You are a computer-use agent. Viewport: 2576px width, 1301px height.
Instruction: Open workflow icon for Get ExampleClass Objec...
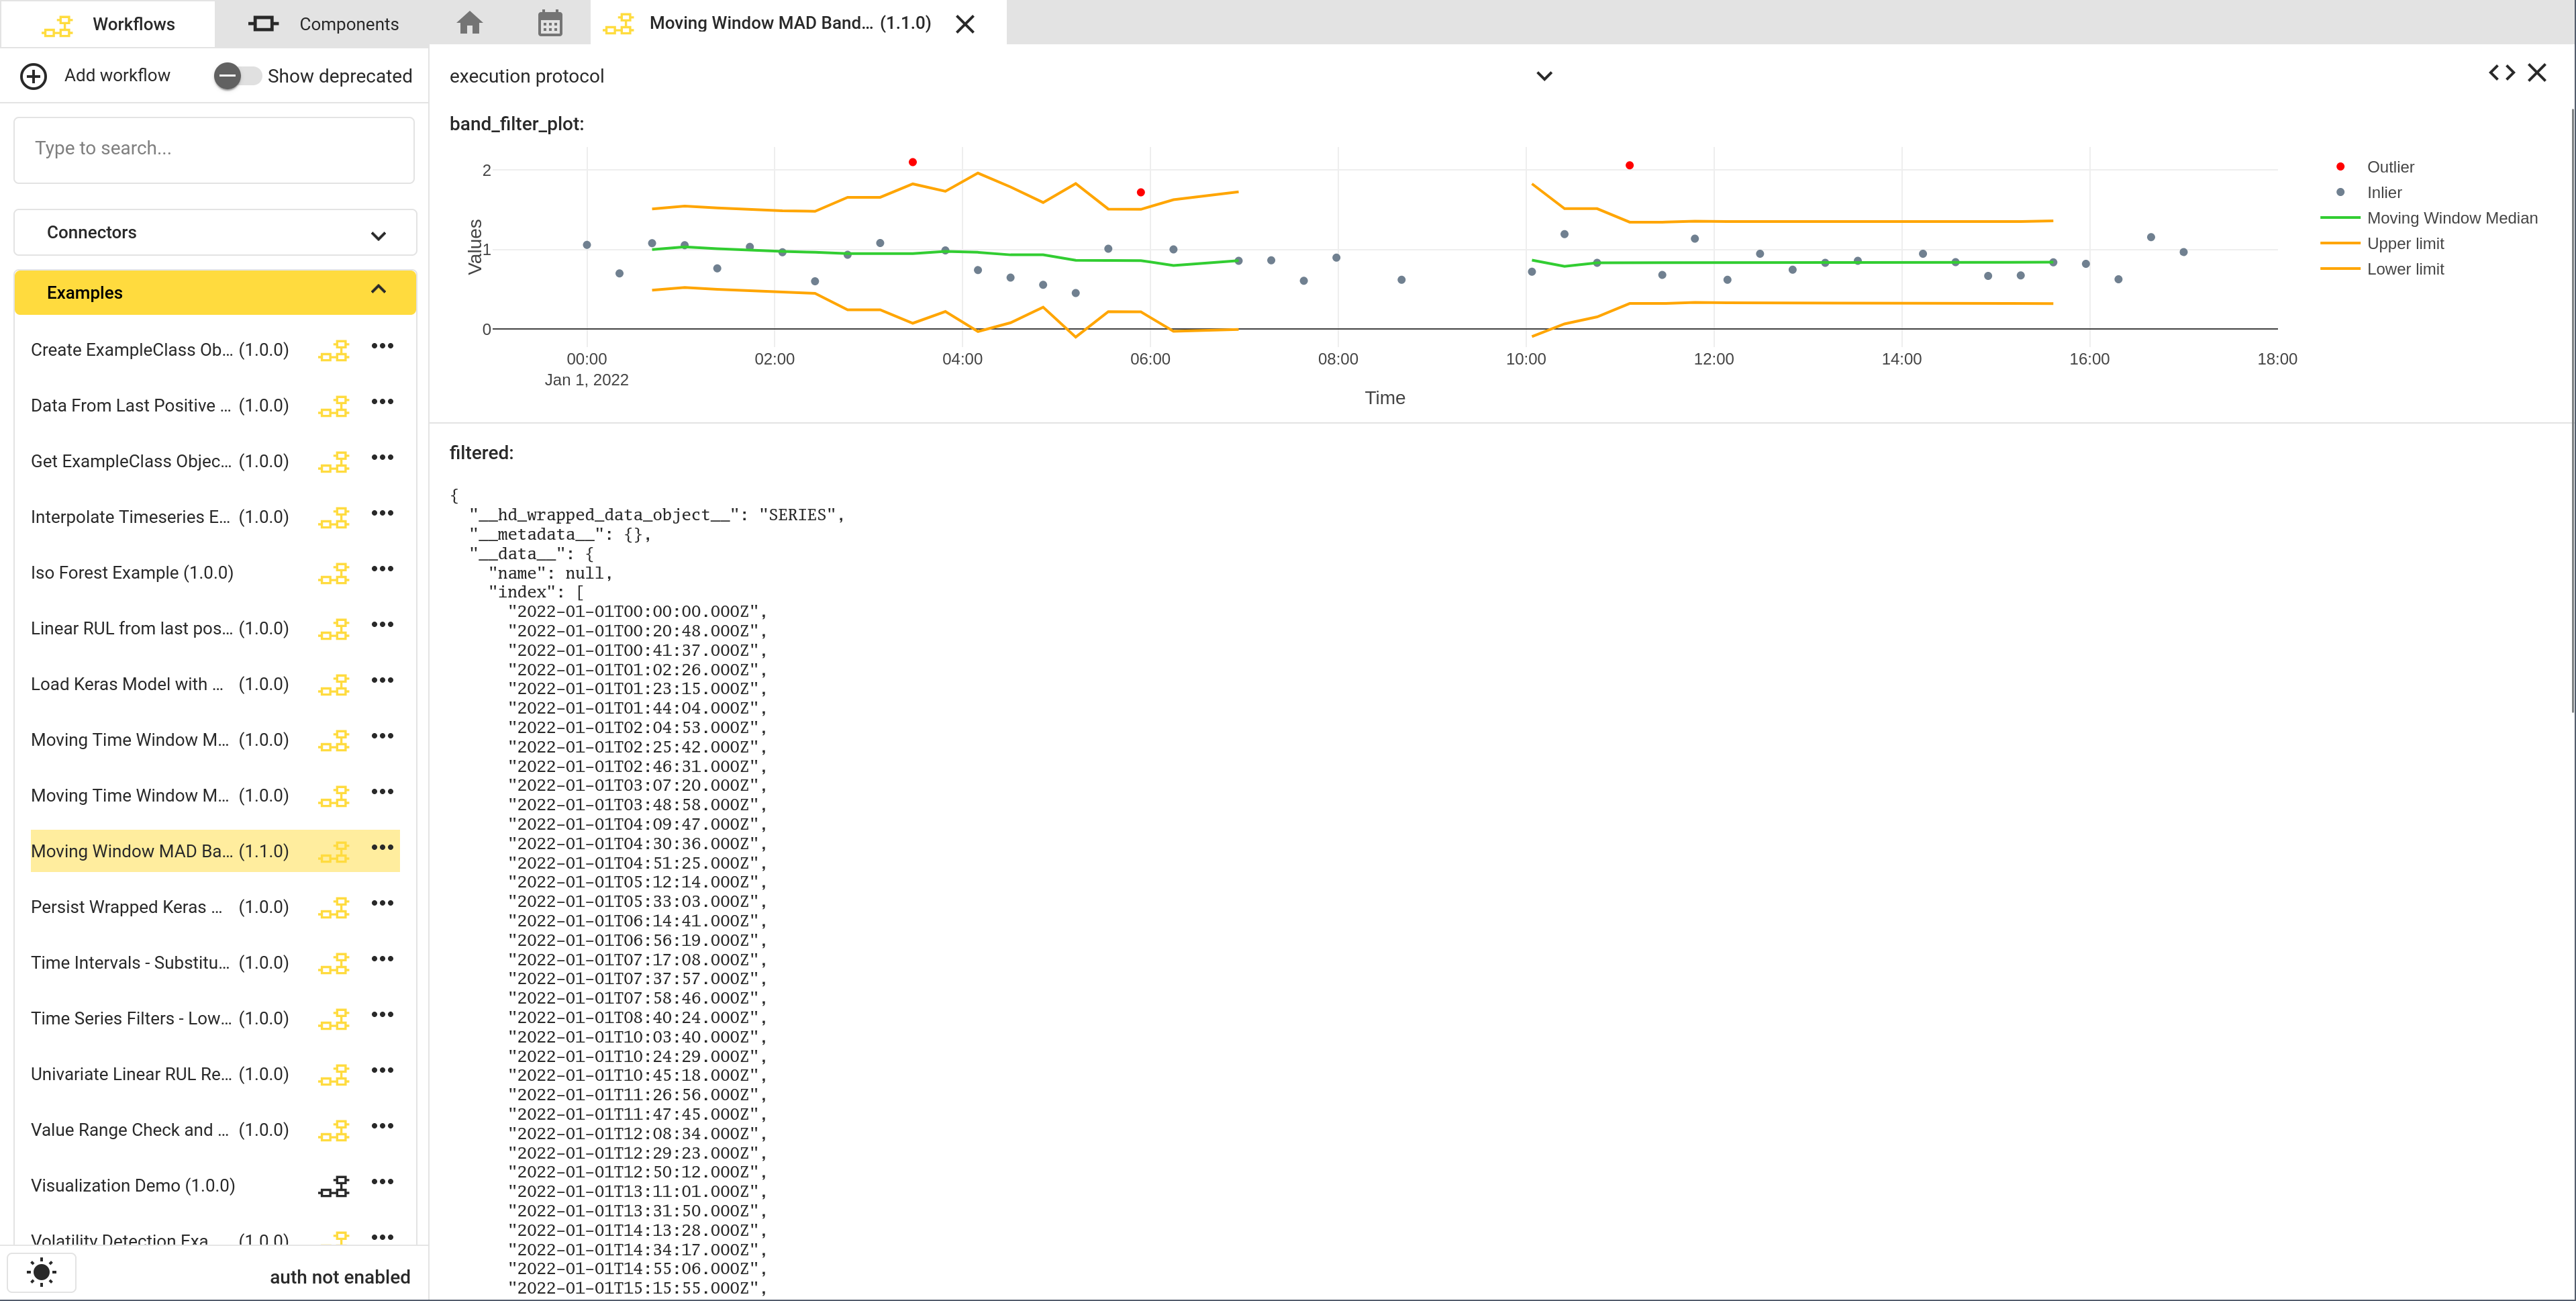334,462
